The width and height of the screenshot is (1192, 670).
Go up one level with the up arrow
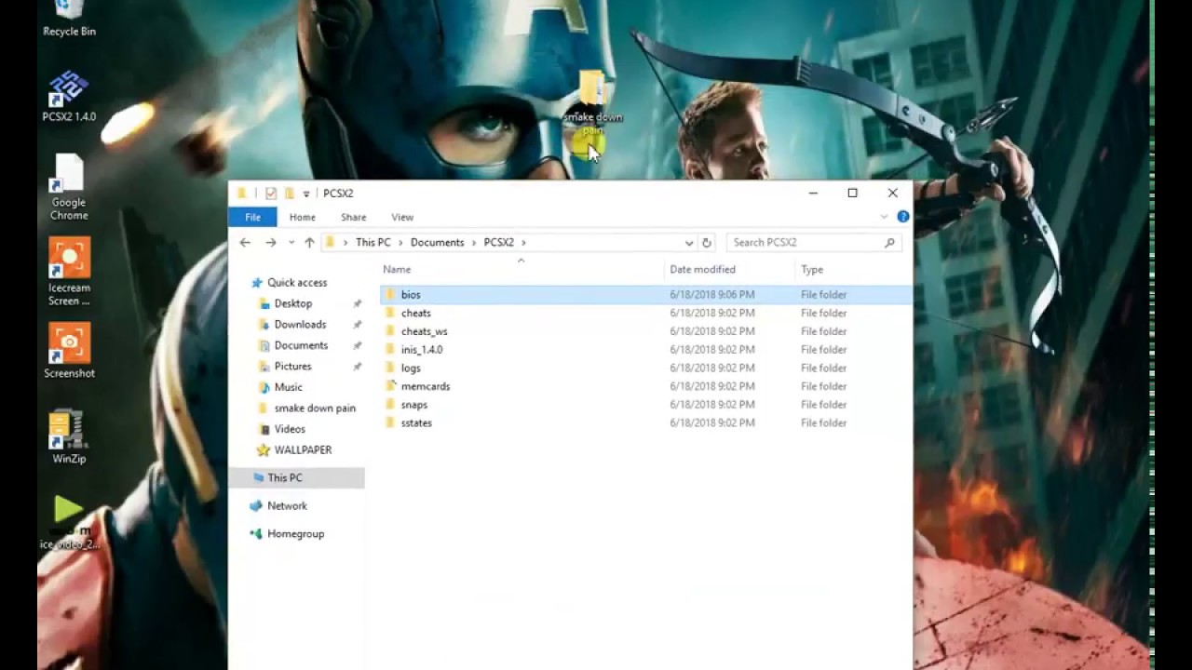[x=309, y=242]
